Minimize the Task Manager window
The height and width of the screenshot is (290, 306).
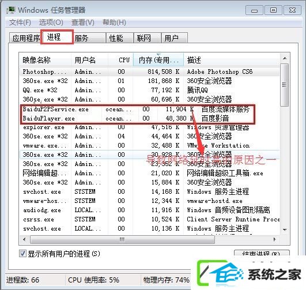point(254,10)
